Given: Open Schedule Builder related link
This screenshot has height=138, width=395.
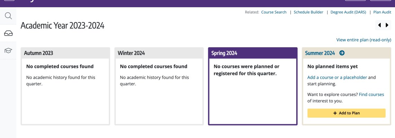Looking at the screenshot, I should [308, 12].
